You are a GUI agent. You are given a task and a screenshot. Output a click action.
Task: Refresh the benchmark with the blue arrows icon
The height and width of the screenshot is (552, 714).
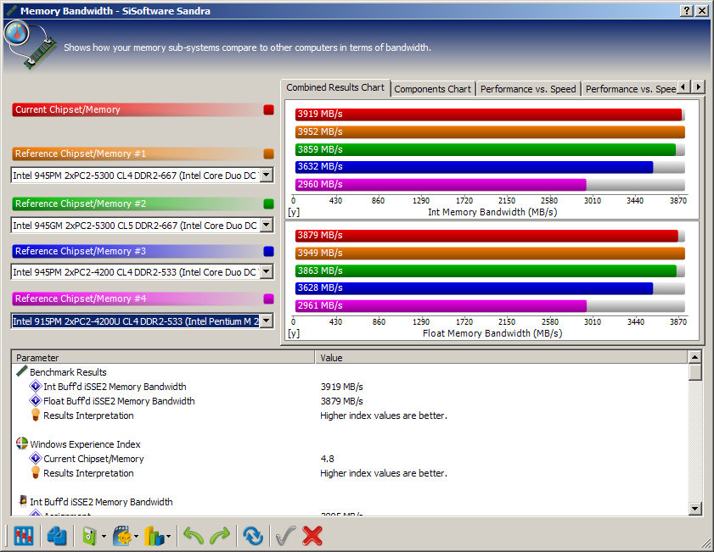[x=253, y=536]
